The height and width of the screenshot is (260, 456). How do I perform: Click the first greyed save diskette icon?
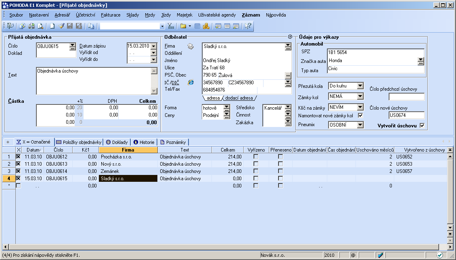click(70, 26)
